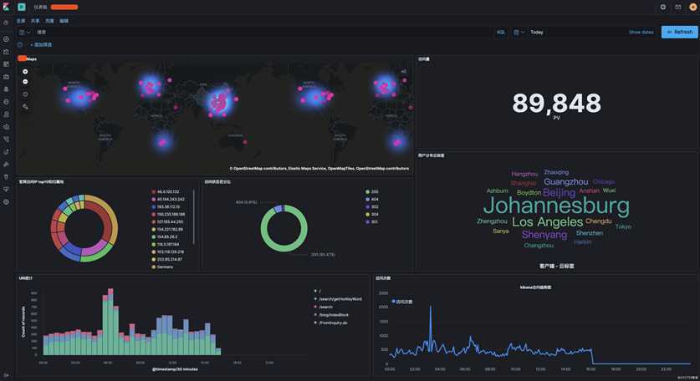Toggle the Germany legend entry
This screenshot has width=700, height=381.
[x=162, y=267]
